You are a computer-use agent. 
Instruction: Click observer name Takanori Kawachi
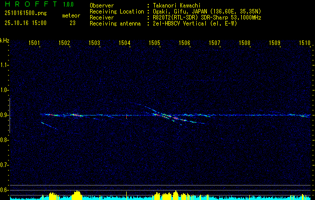pyautogui.click(x=177, y=5)
